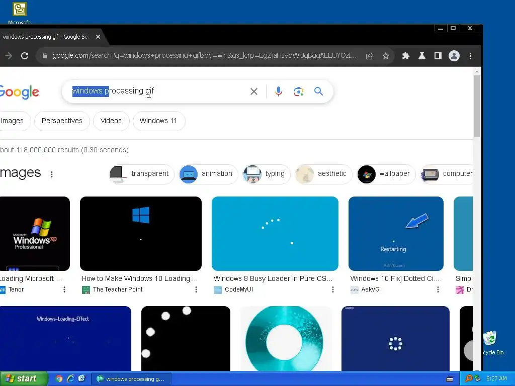Filter images by typing chip
This screenshot has width=515, height=386.
267,174
